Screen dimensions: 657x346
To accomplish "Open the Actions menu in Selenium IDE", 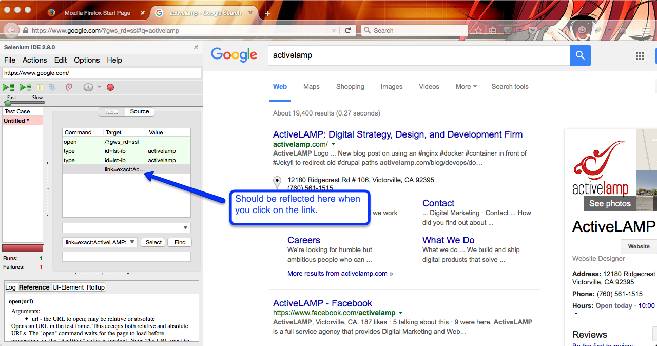I will 34,60.
